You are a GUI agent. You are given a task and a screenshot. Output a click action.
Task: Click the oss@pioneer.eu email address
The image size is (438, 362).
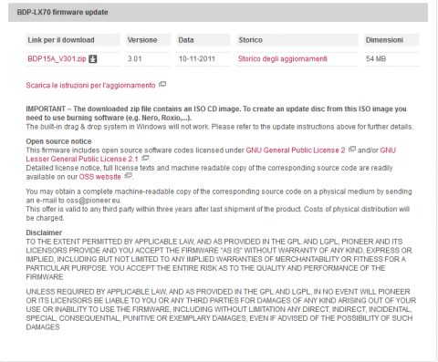tap(93, 201)
